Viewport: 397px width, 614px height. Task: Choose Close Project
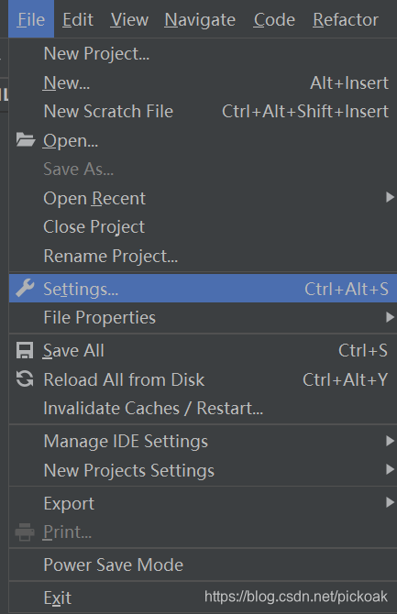(x=203, y=226)
